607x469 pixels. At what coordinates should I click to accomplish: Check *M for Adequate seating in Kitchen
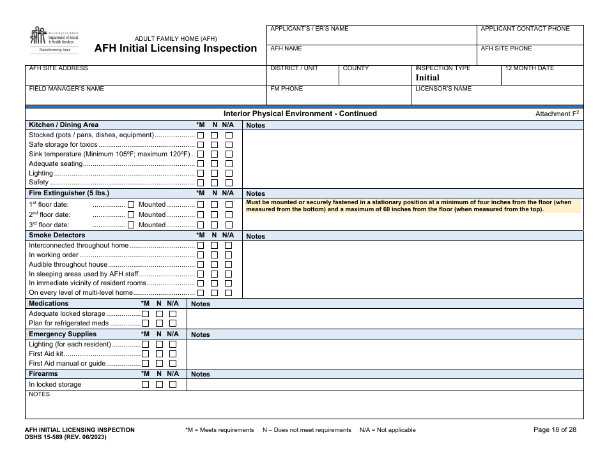(x=200, y=163)
